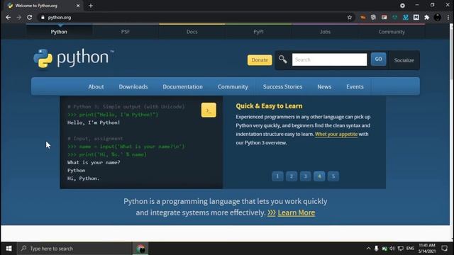Image resolution: width=454 pixels, height=255 pixels.
Task: Open the About menu
Action: (x=96, y=86)
